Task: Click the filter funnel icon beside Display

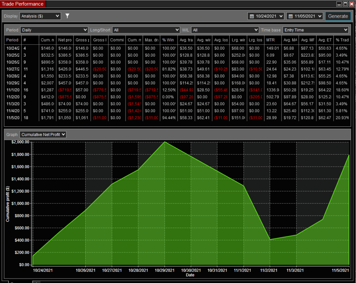Action: (x=68, y=16)
